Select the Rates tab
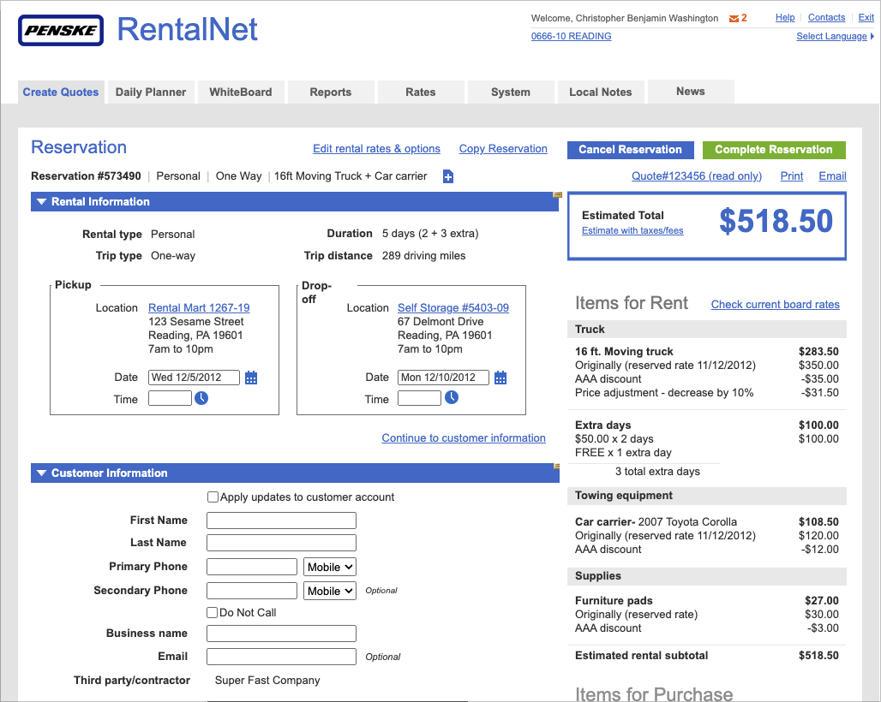Image resolution: width=881 pixels, height=702 pixels. (x=420, y=92)
